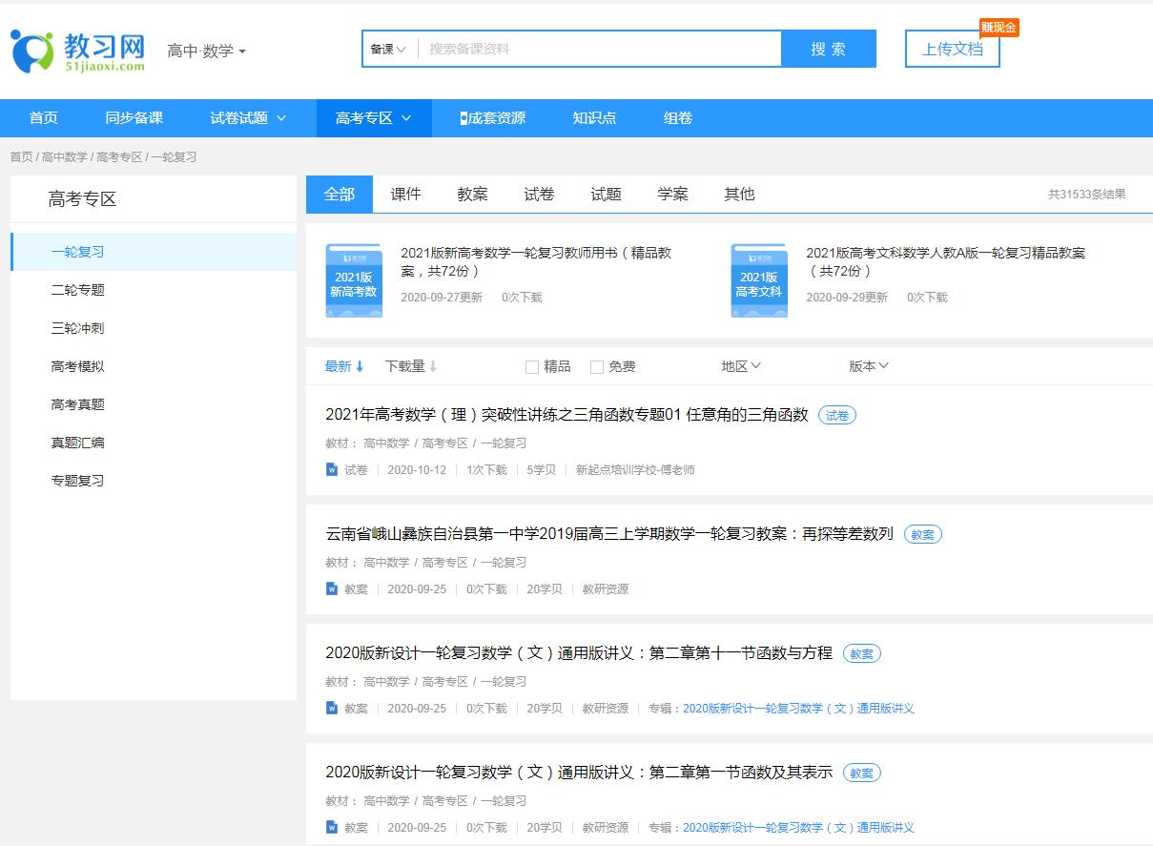
Task: Open the 知识点 navigation menu
Action: pyautogui.click(x=593, y=117)
